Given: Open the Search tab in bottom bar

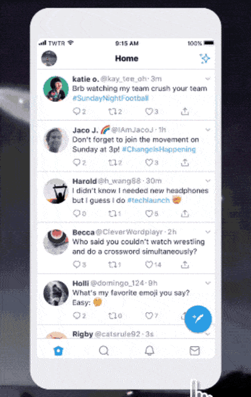Looking at the screenshot, I should coord(104,350).
